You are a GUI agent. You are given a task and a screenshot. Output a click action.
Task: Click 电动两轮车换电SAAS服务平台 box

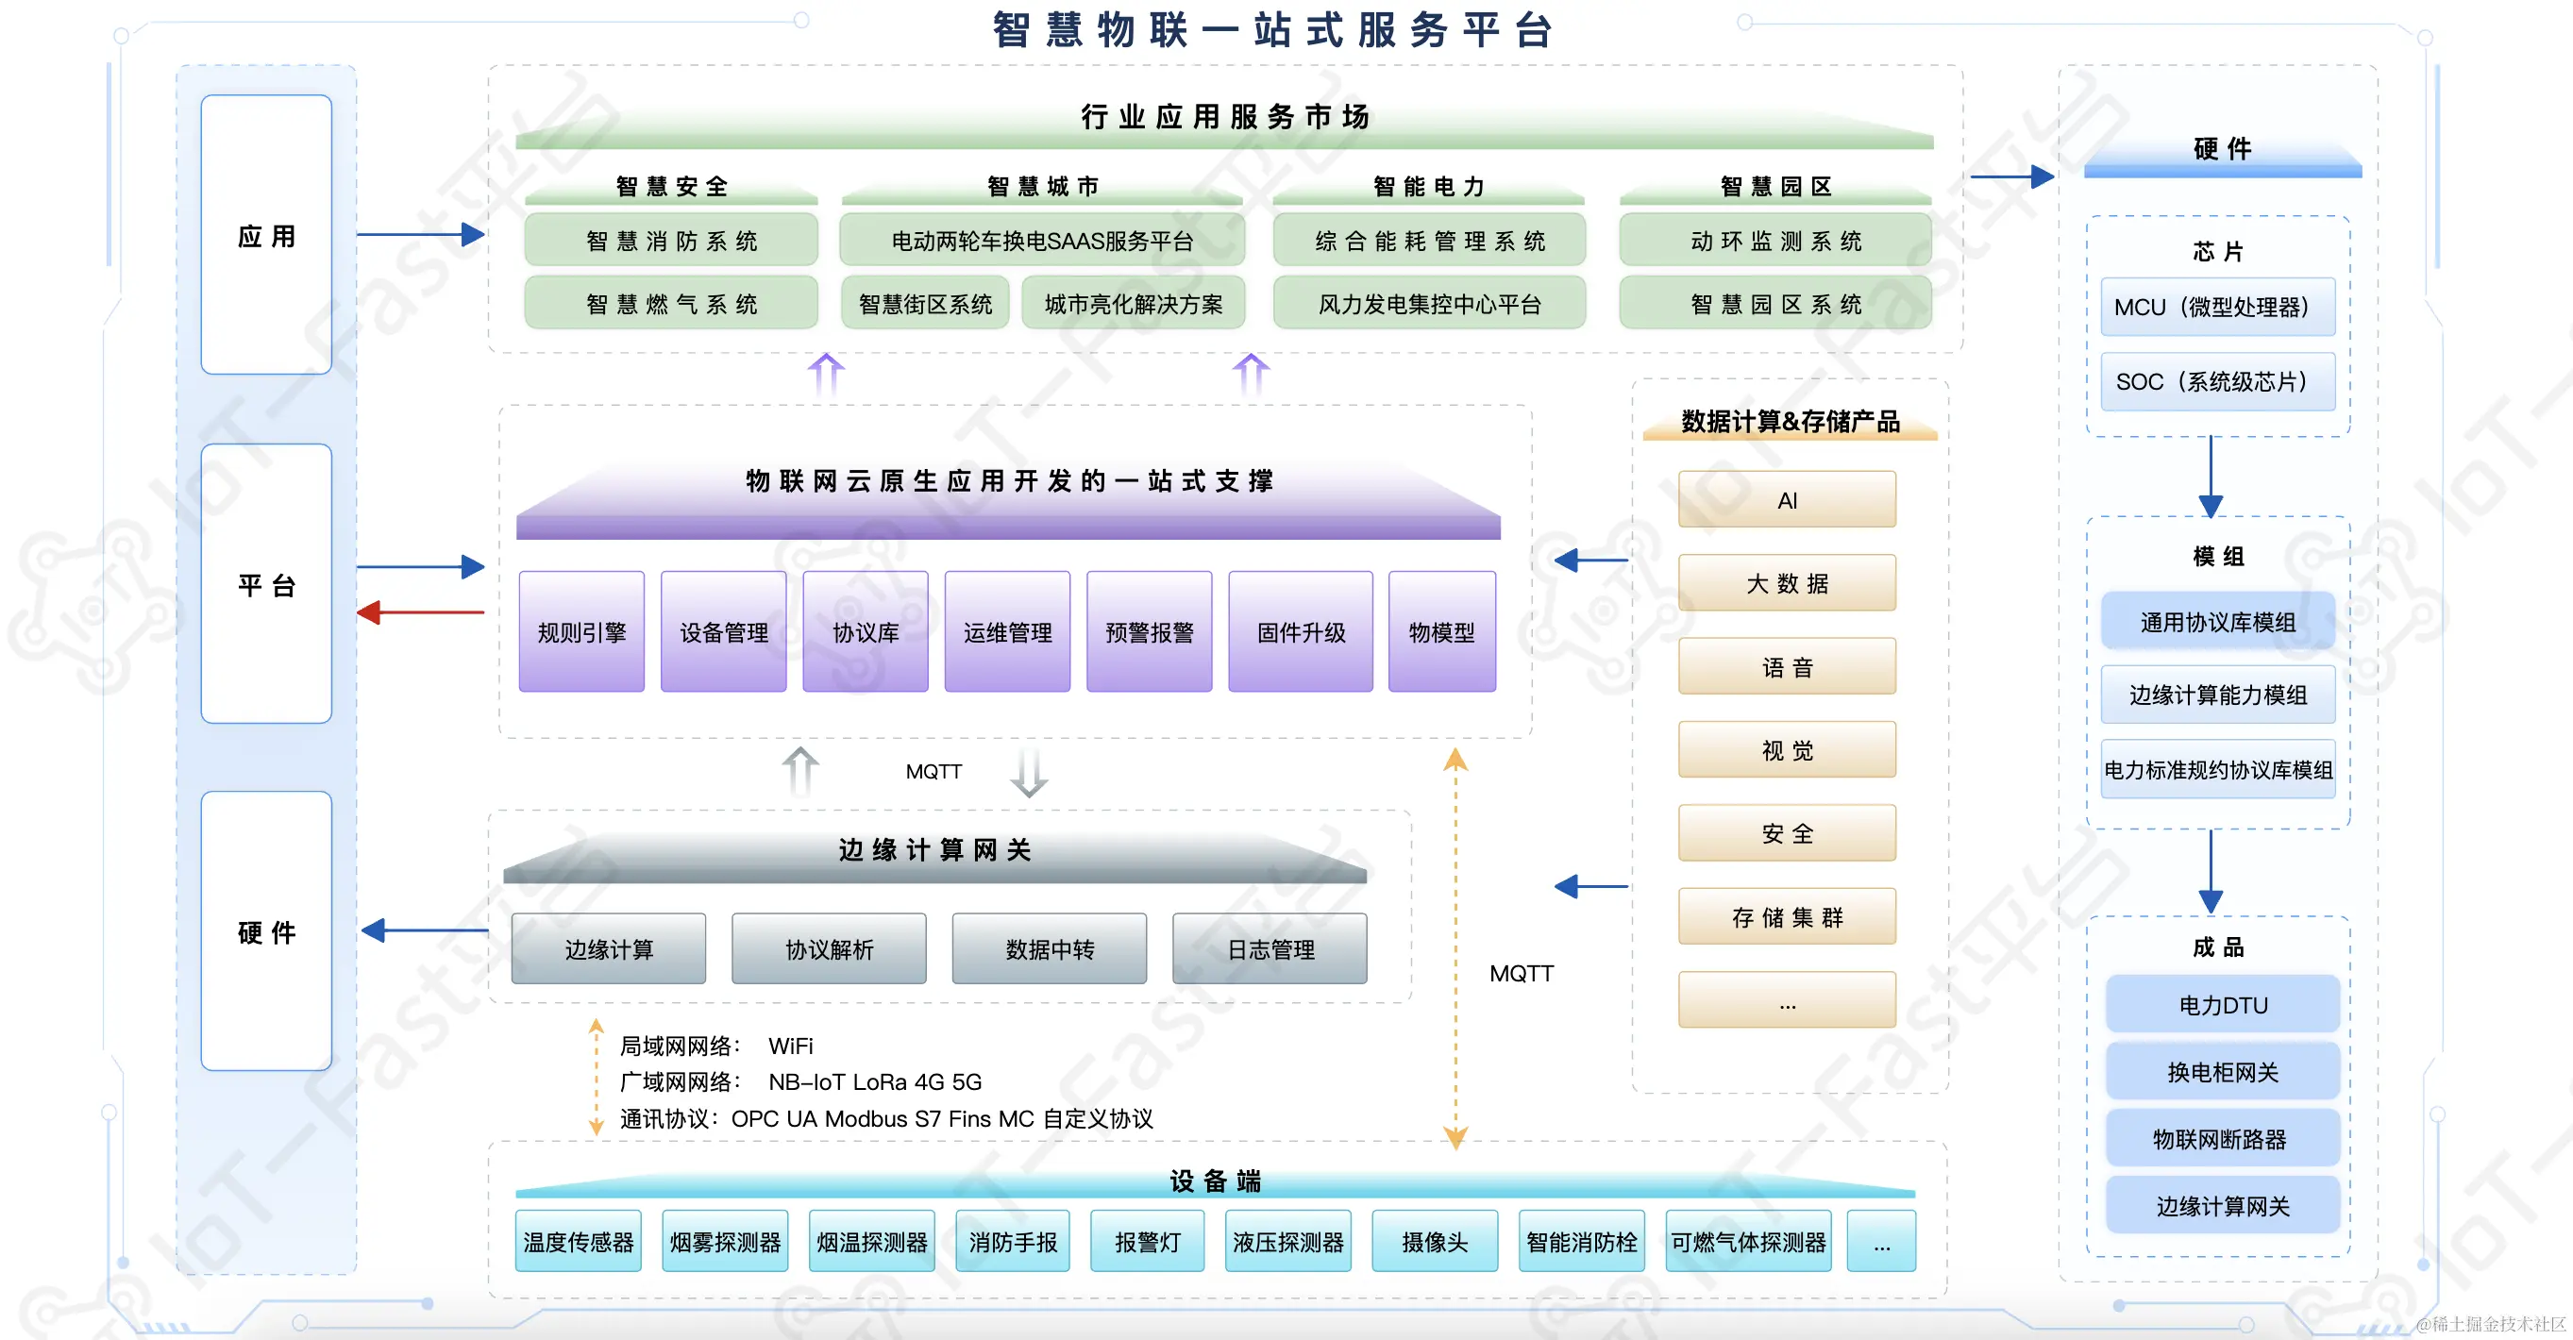click(1042, 241)
